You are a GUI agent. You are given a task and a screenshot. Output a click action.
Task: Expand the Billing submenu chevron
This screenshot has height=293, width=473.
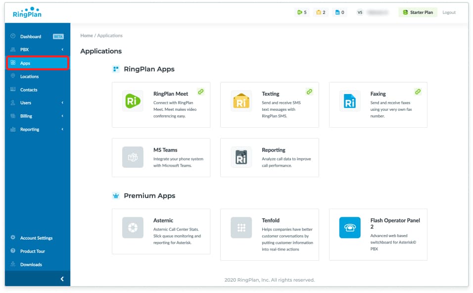[62, 116]
